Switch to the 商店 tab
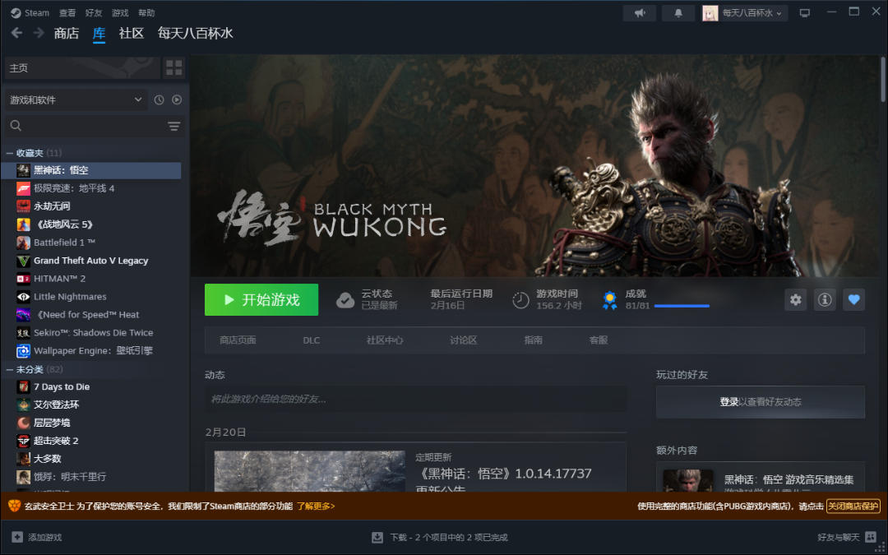Viewport: 888px width, 555px height. pyautogui.click(x=67, y=34)
